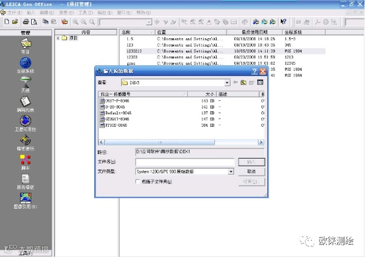Click the 取消 cancel button
Viewport: 365px width, 257px height.
point(251,172)
